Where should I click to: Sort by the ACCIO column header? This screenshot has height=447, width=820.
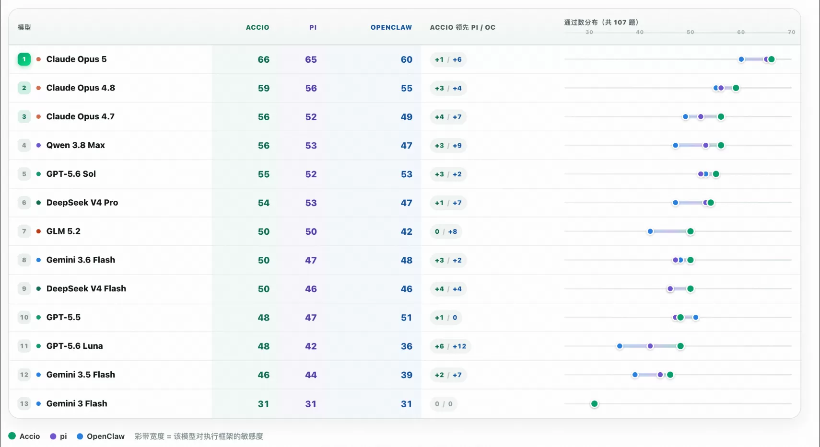258,27
